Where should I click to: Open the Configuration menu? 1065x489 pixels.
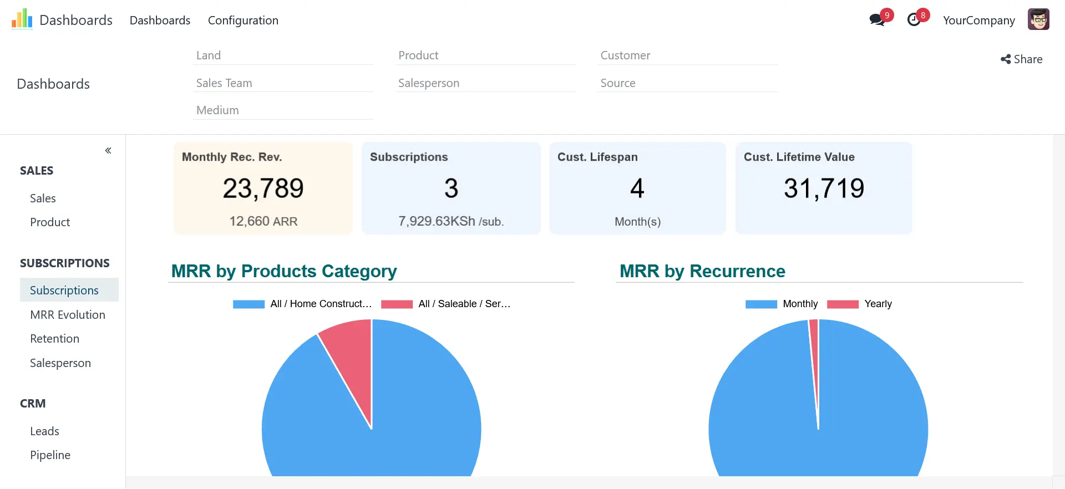tap(243, 21)
